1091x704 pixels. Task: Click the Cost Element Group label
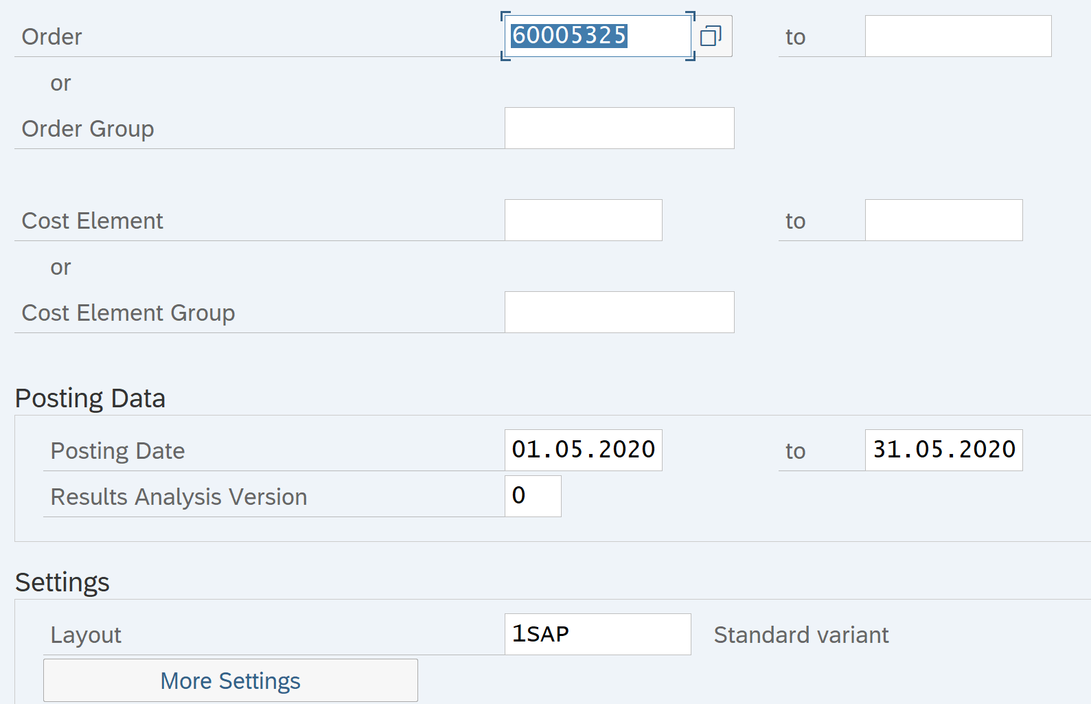[x=128, y=313]
